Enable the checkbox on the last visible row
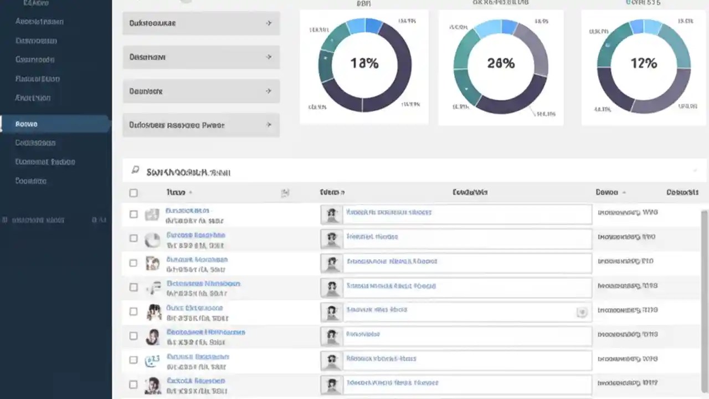 coord(133,385)
